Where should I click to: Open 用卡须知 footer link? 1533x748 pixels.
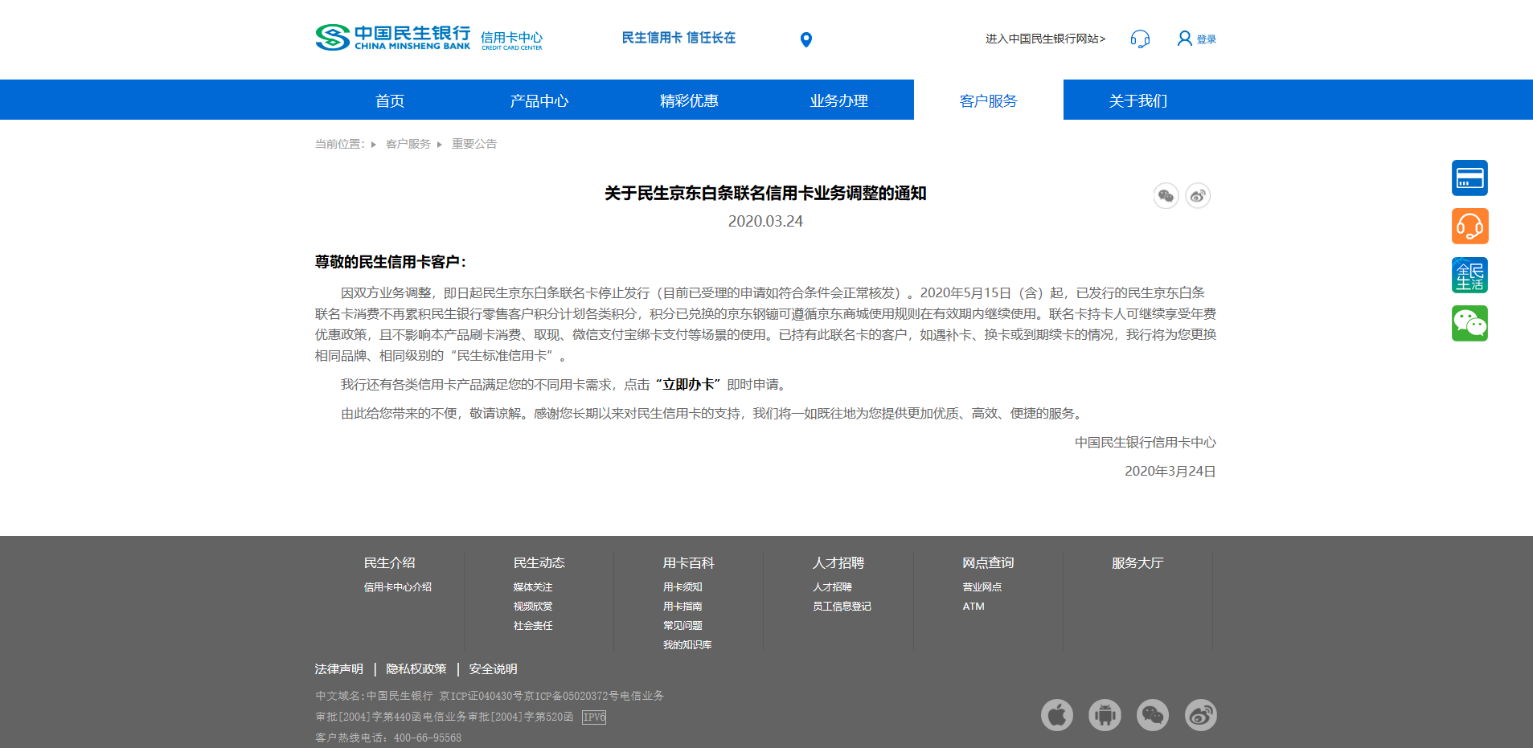pos(682,587)
